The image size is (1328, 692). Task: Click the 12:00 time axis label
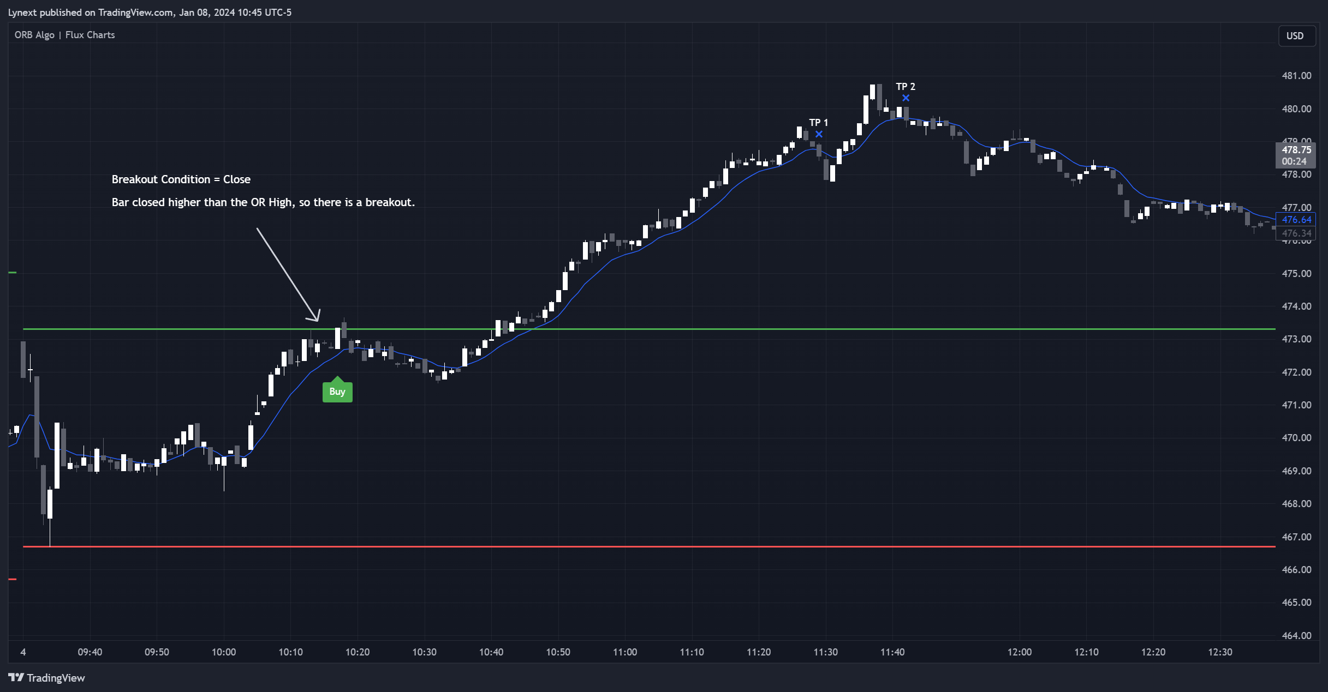[x=1020, y=652]
